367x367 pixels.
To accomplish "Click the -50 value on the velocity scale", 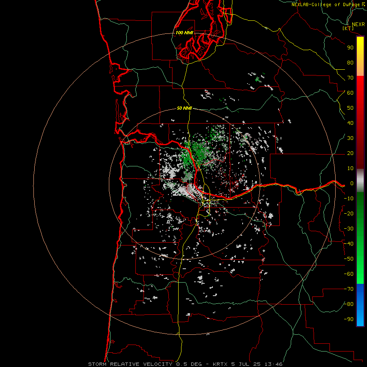I will click(x=349, y=259).
